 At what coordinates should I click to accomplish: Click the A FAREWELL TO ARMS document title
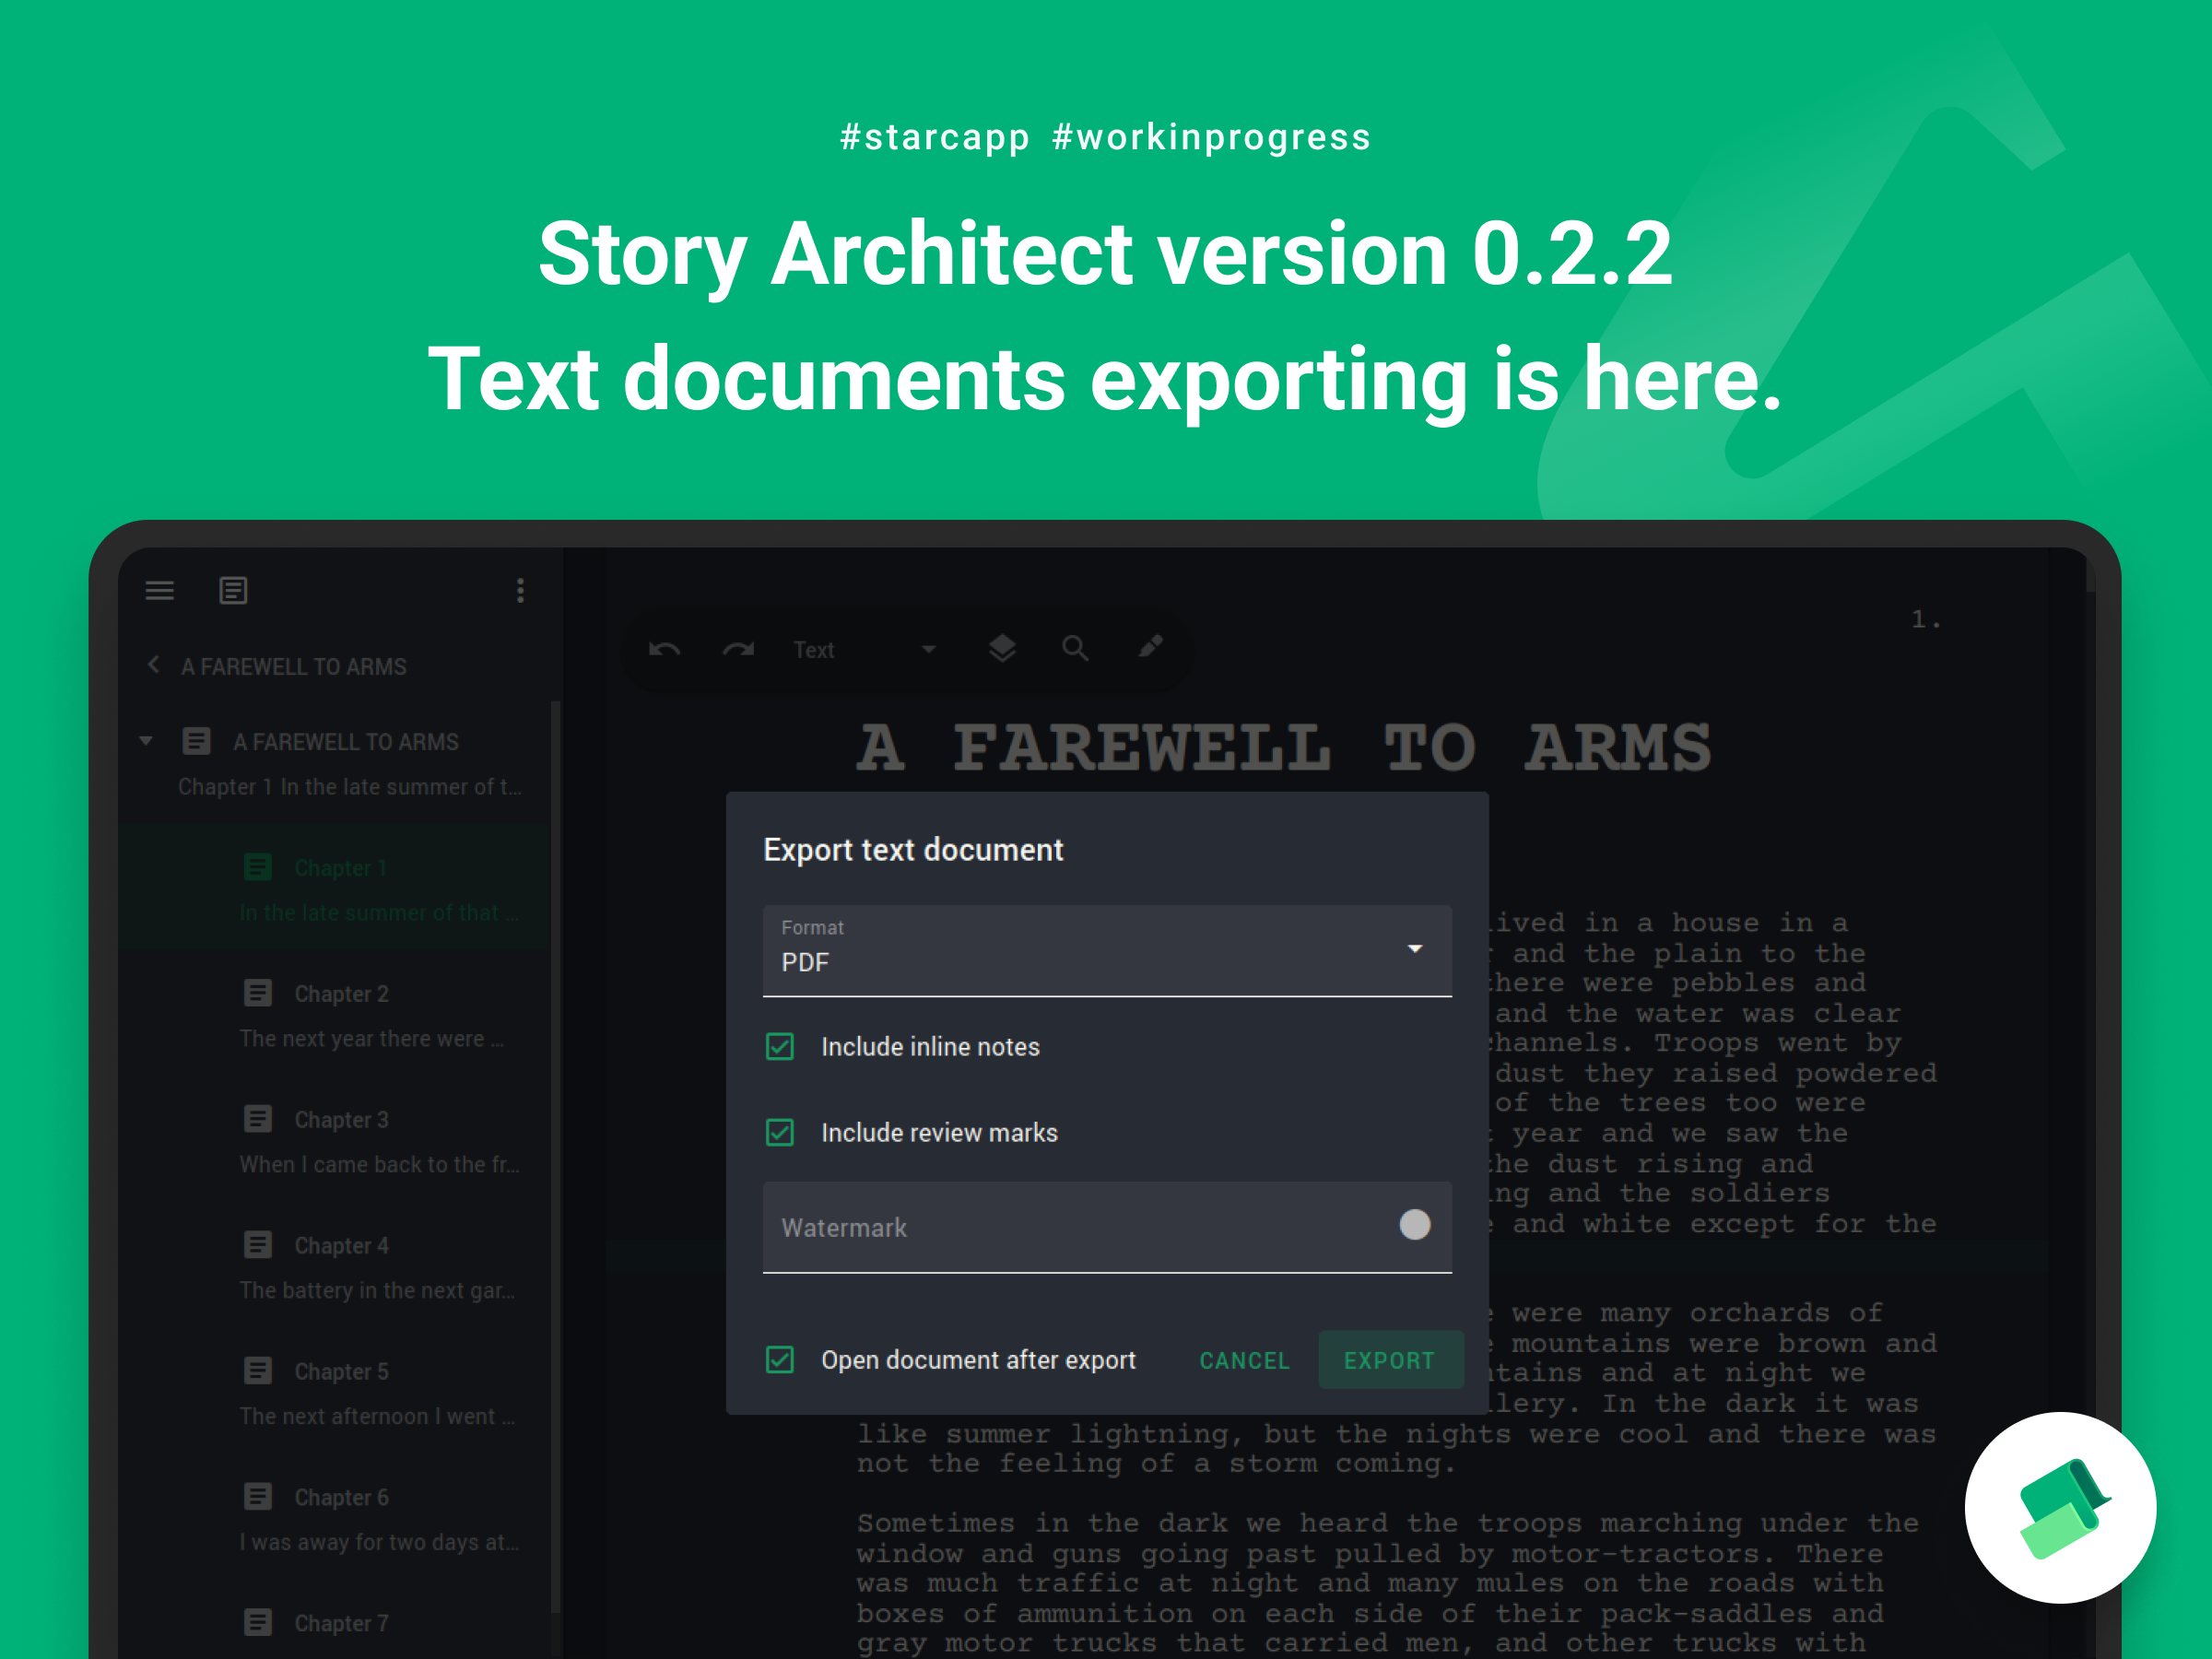pos(1284,748)
